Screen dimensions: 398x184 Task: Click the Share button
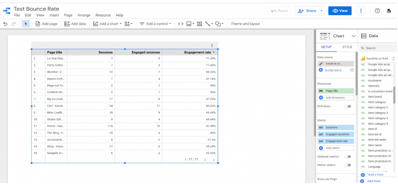click(307, 11)
